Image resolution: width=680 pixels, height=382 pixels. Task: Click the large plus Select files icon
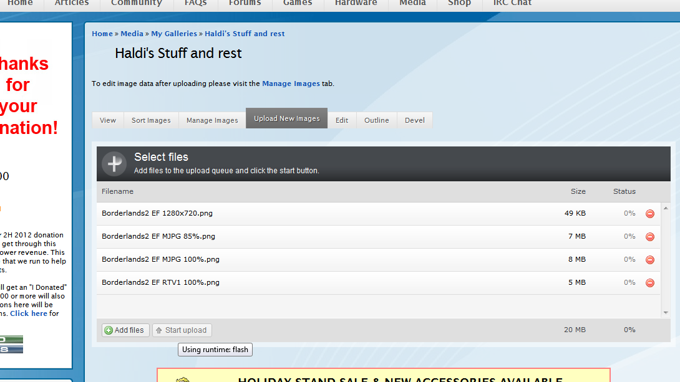point(114,164)
